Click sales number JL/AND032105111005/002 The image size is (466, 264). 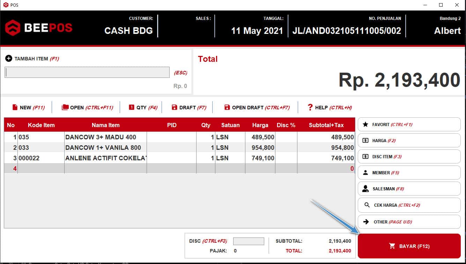point(347,31)
